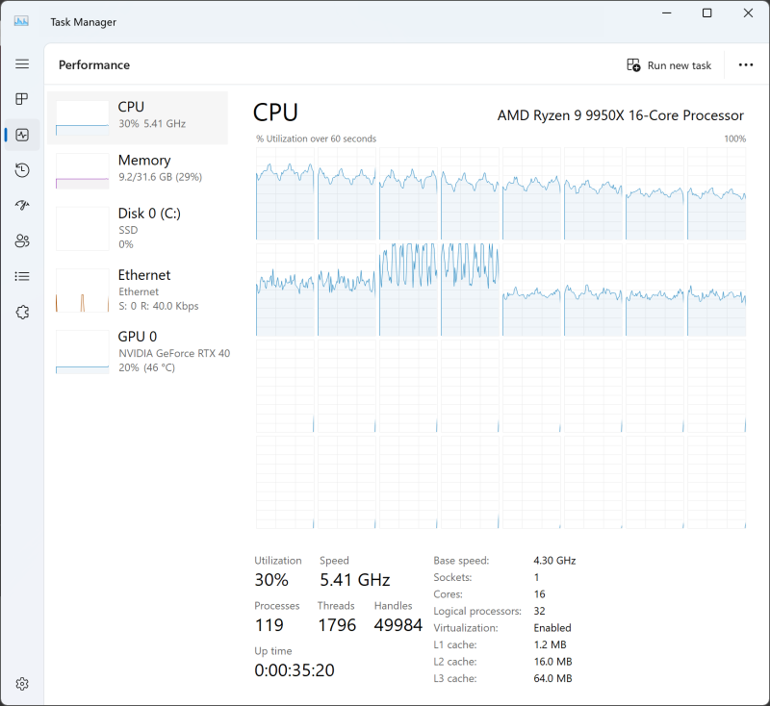Open the Services page icon
Screen dimensions: 770x706
[x=22, y=312]
